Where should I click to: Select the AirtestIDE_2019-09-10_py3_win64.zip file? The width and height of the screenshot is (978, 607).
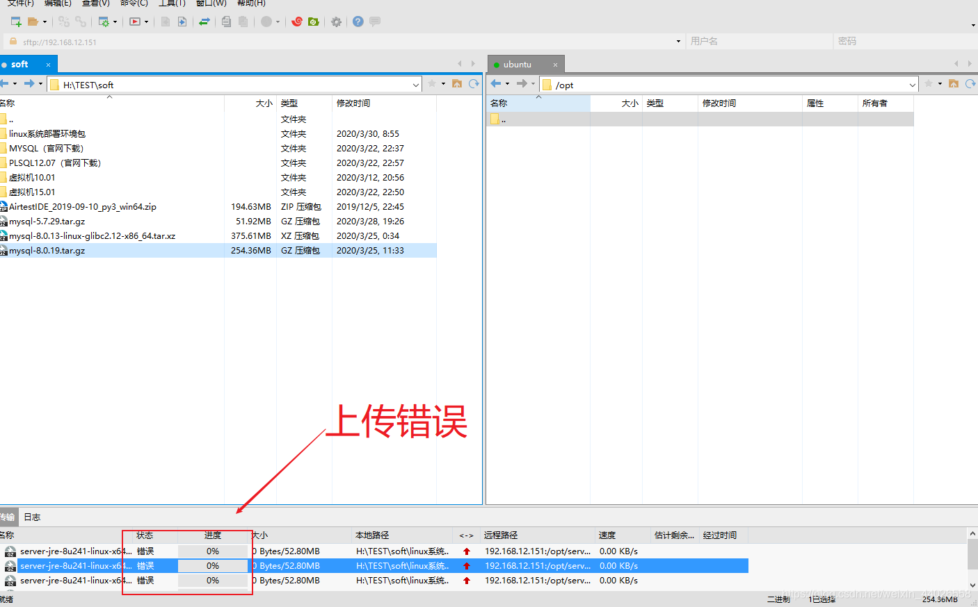[83, 207]
